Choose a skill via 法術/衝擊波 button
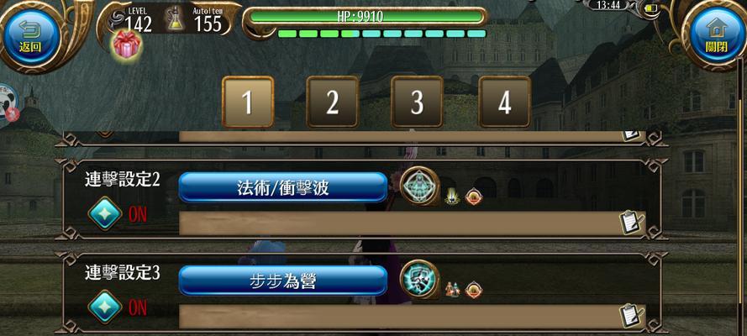 click(283, 187)
